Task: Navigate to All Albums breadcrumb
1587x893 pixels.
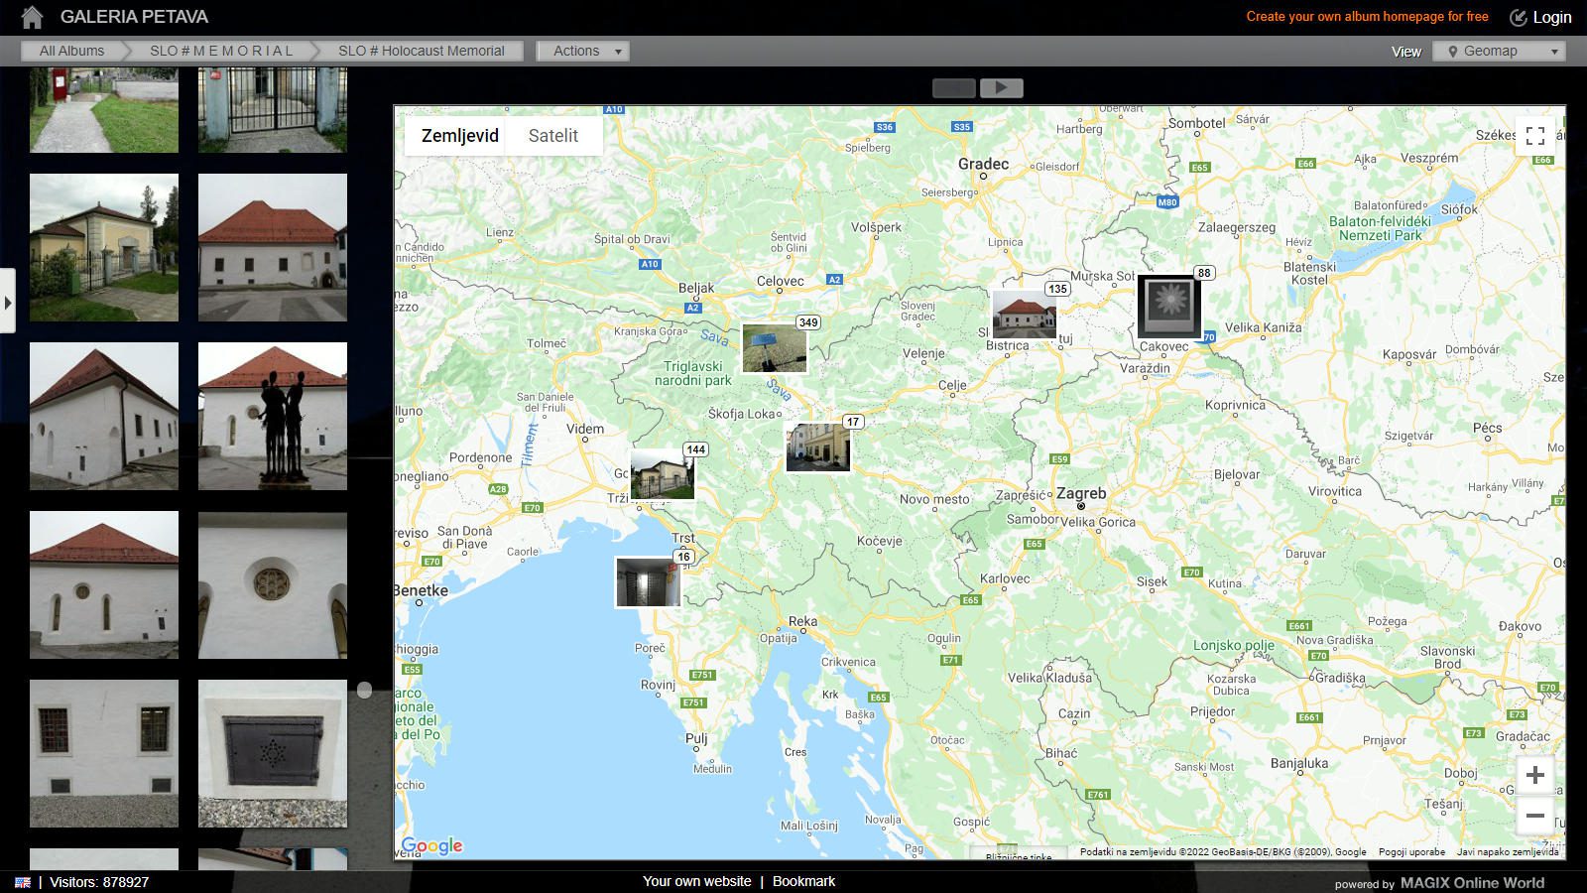Action: click(71, 52)
